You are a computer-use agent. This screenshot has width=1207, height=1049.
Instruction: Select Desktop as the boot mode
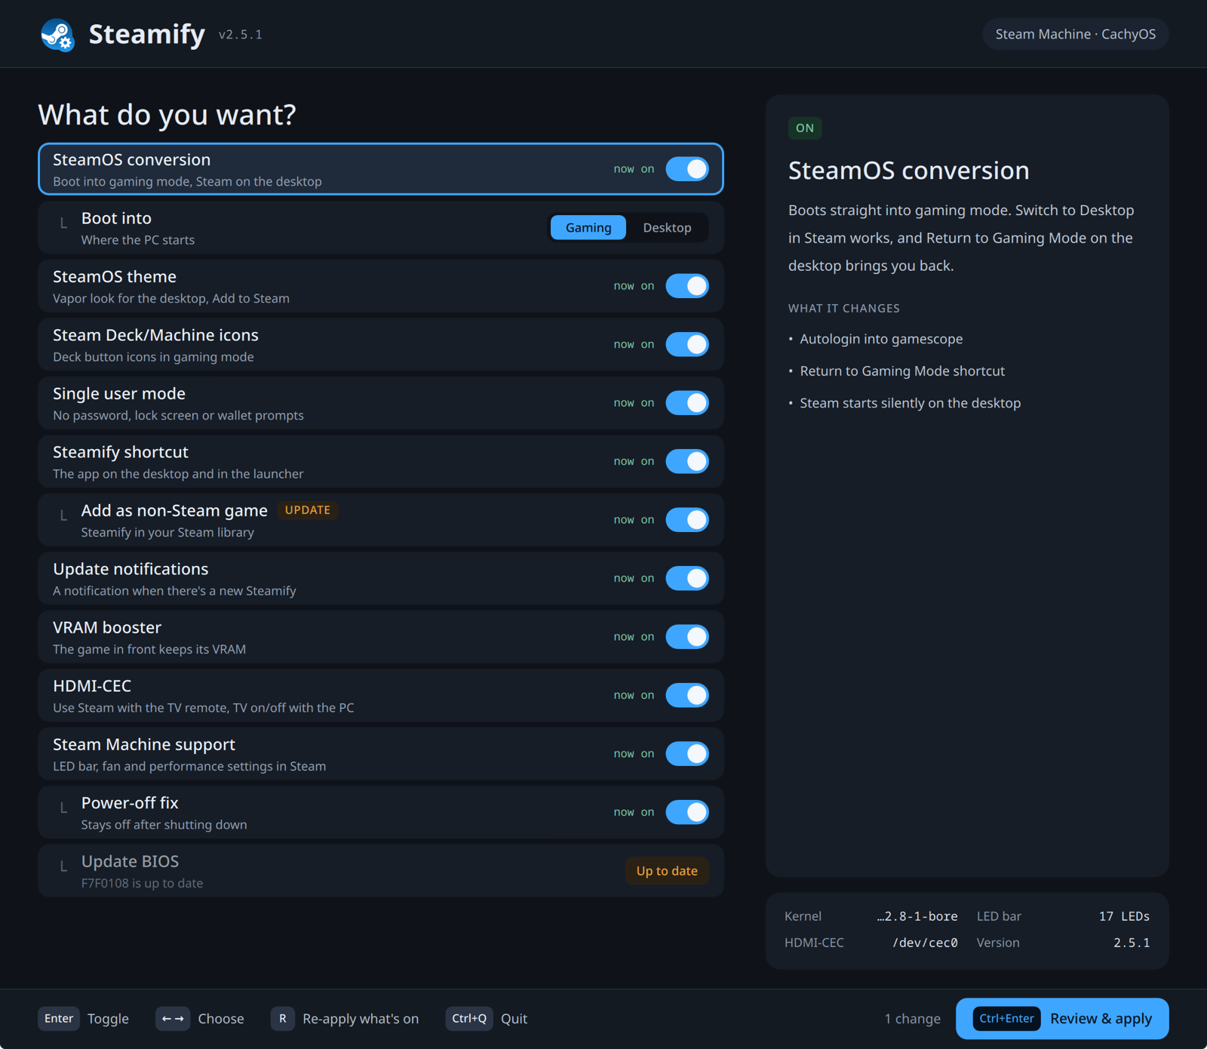pos(667,228)
